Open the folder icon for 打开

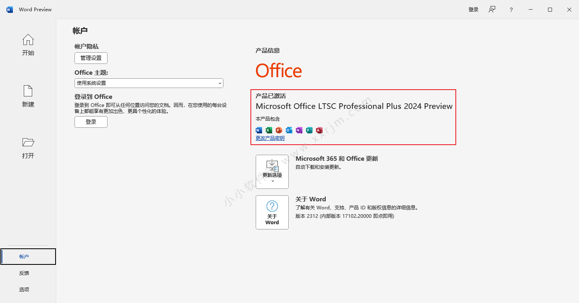tap(28, 142)
